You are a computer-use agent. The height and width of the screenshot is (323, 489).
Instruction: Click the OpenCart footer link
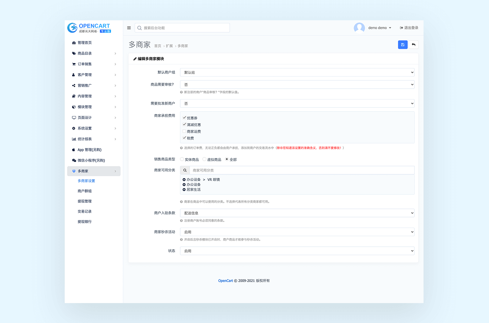click(225, 281)
